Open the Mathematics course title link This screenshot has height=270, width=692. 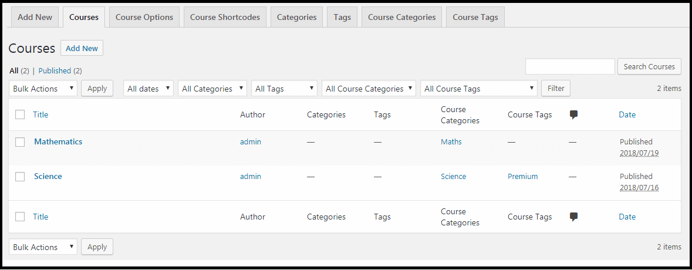click(x=58, y=141)
